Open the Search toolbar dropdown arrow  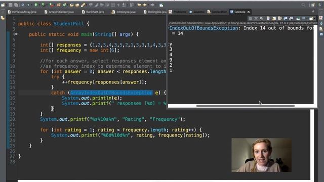pyautogui.click(x=87, y=5)
